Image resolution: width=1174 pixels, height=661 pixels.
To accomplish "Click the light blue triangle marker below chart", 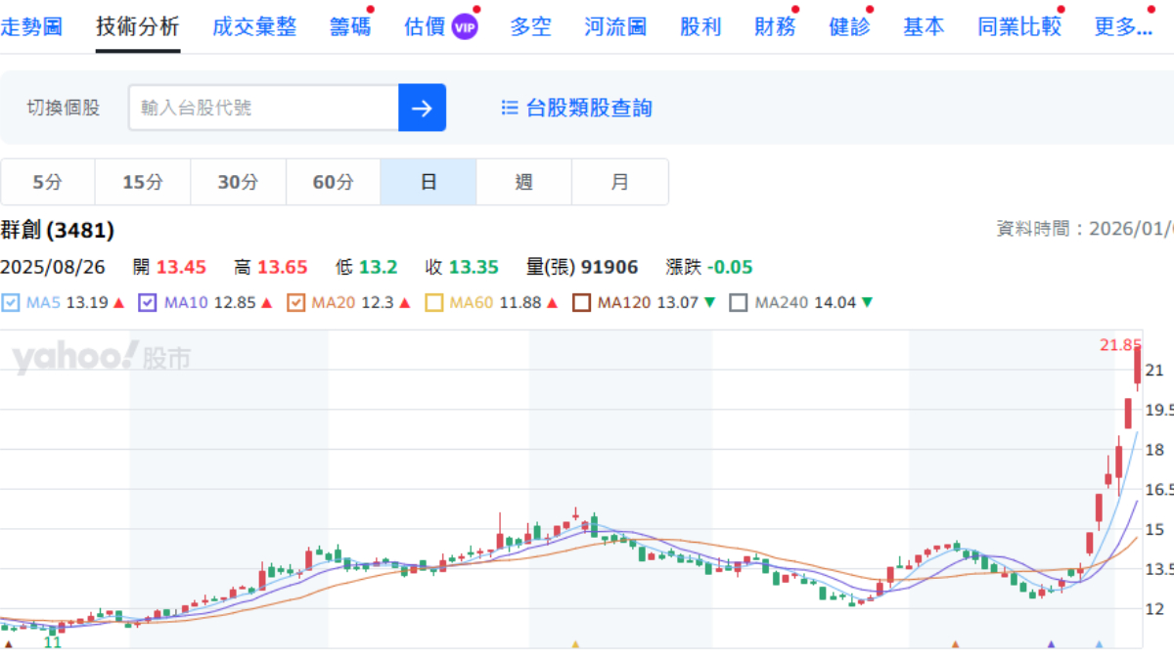I will [1099, 645].
